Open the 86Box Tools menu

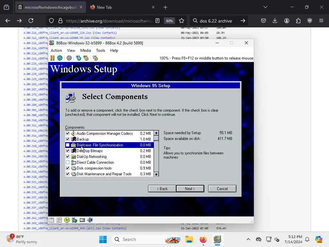101,50
